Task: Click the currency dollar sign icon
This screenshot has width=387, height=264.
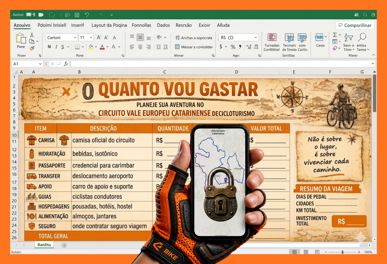Action: [x=221, y=47]
